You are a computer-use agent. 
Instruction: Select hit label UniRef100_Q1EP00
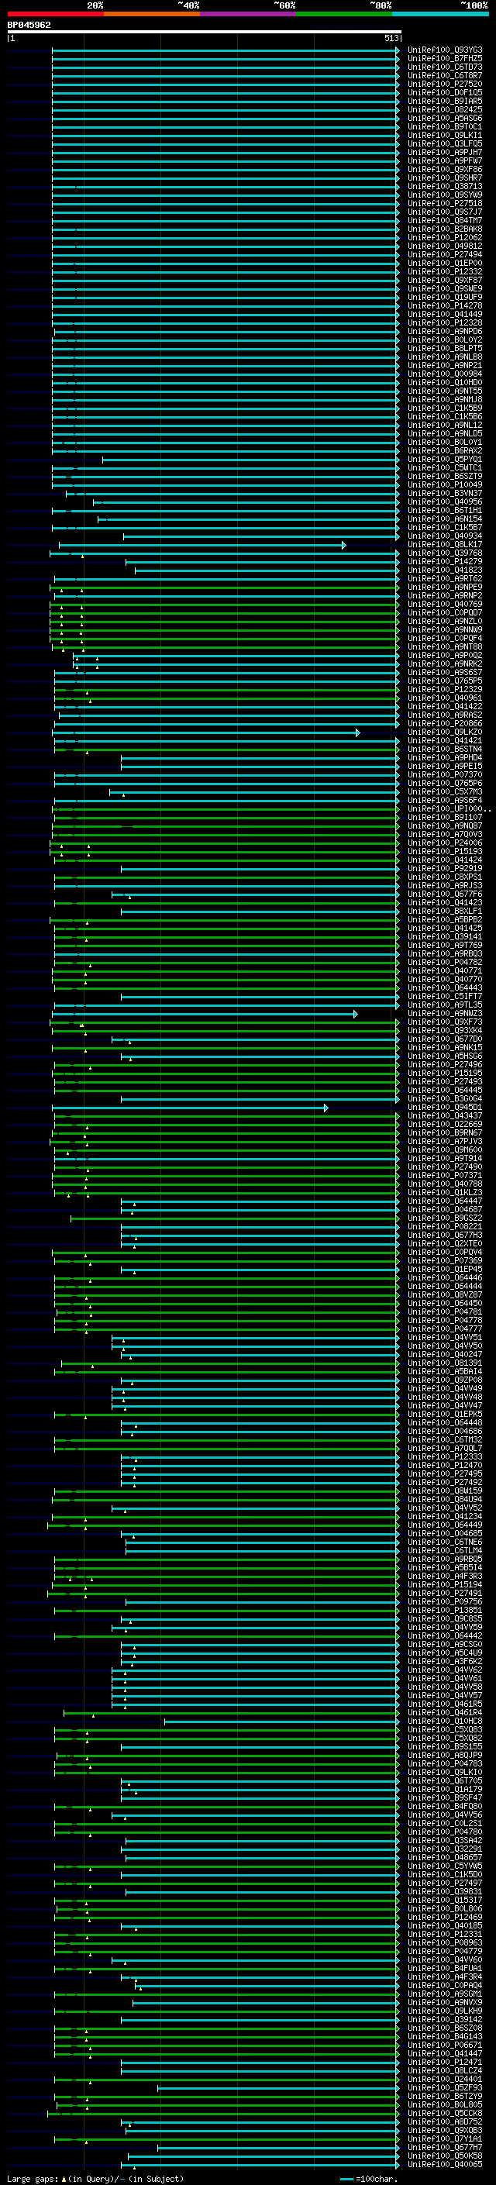[444, 263]
